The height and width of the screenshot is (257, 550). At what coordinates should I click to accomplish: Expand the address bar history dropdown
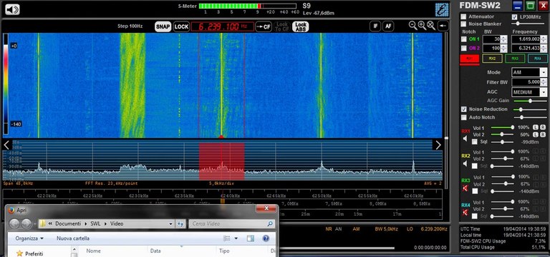171,223
